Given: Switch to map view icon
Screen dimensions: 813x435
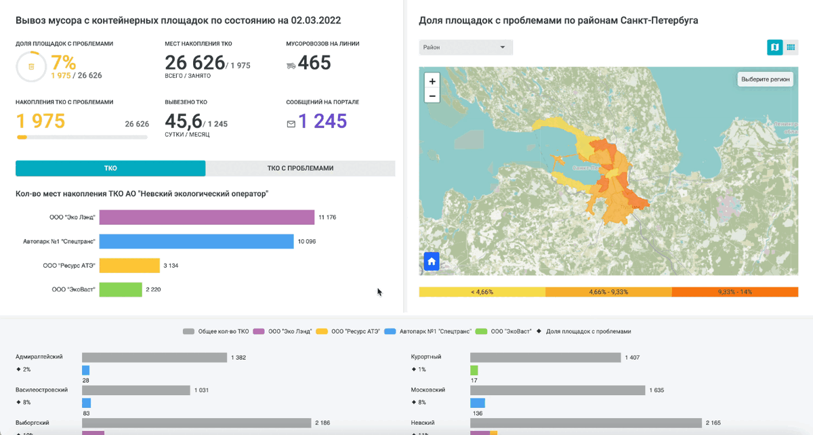Looking at the screenshot, I should (x=774, y=47).
